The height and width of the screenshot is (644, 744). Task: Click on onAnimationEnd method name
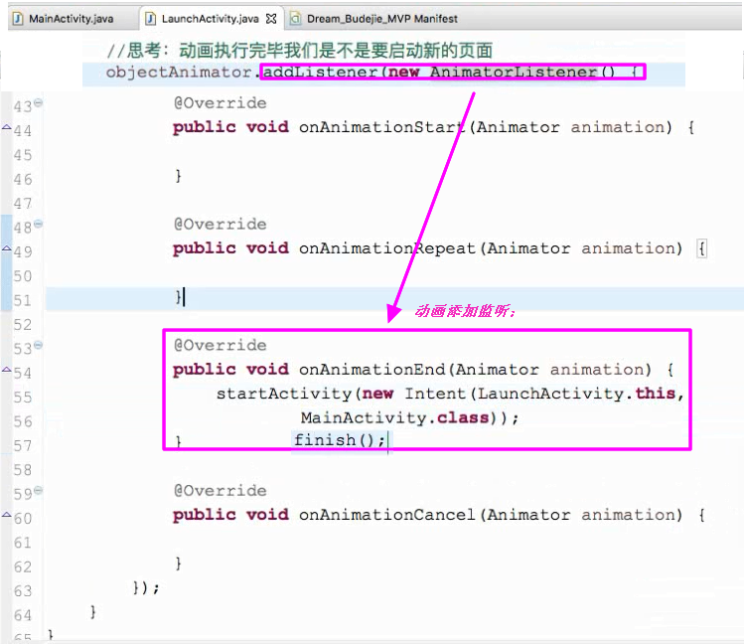372,370
